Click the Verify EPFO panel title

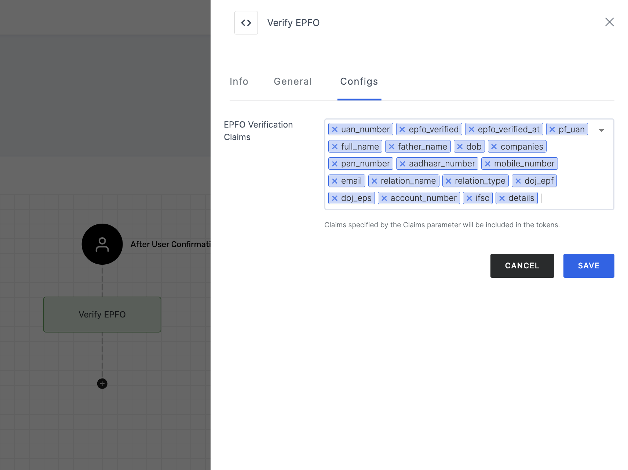click(x=293, y=23)
